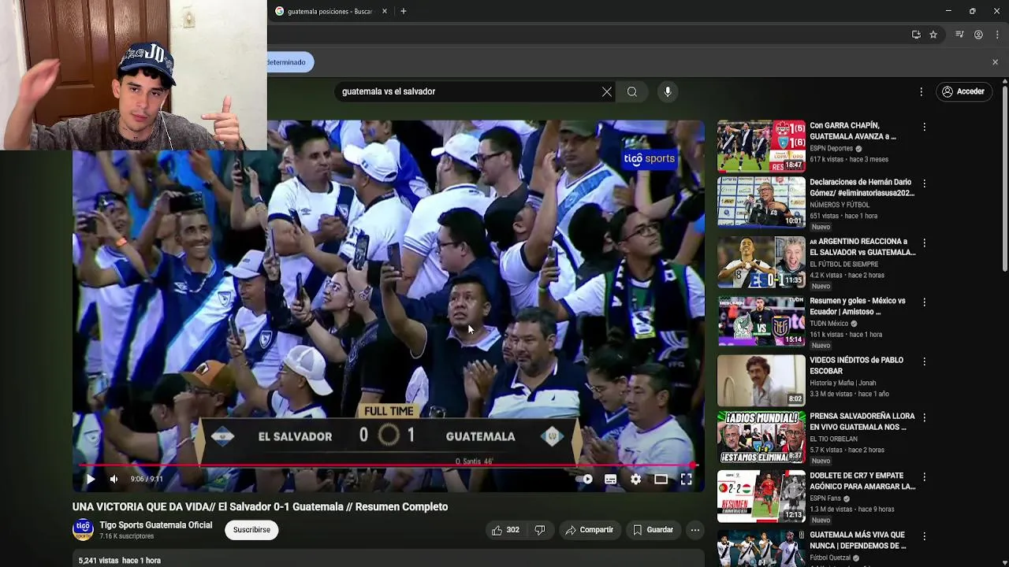
Task: Open Tigo Sports Guatemala Oficial channel link
Action: (x=155, y=525)
